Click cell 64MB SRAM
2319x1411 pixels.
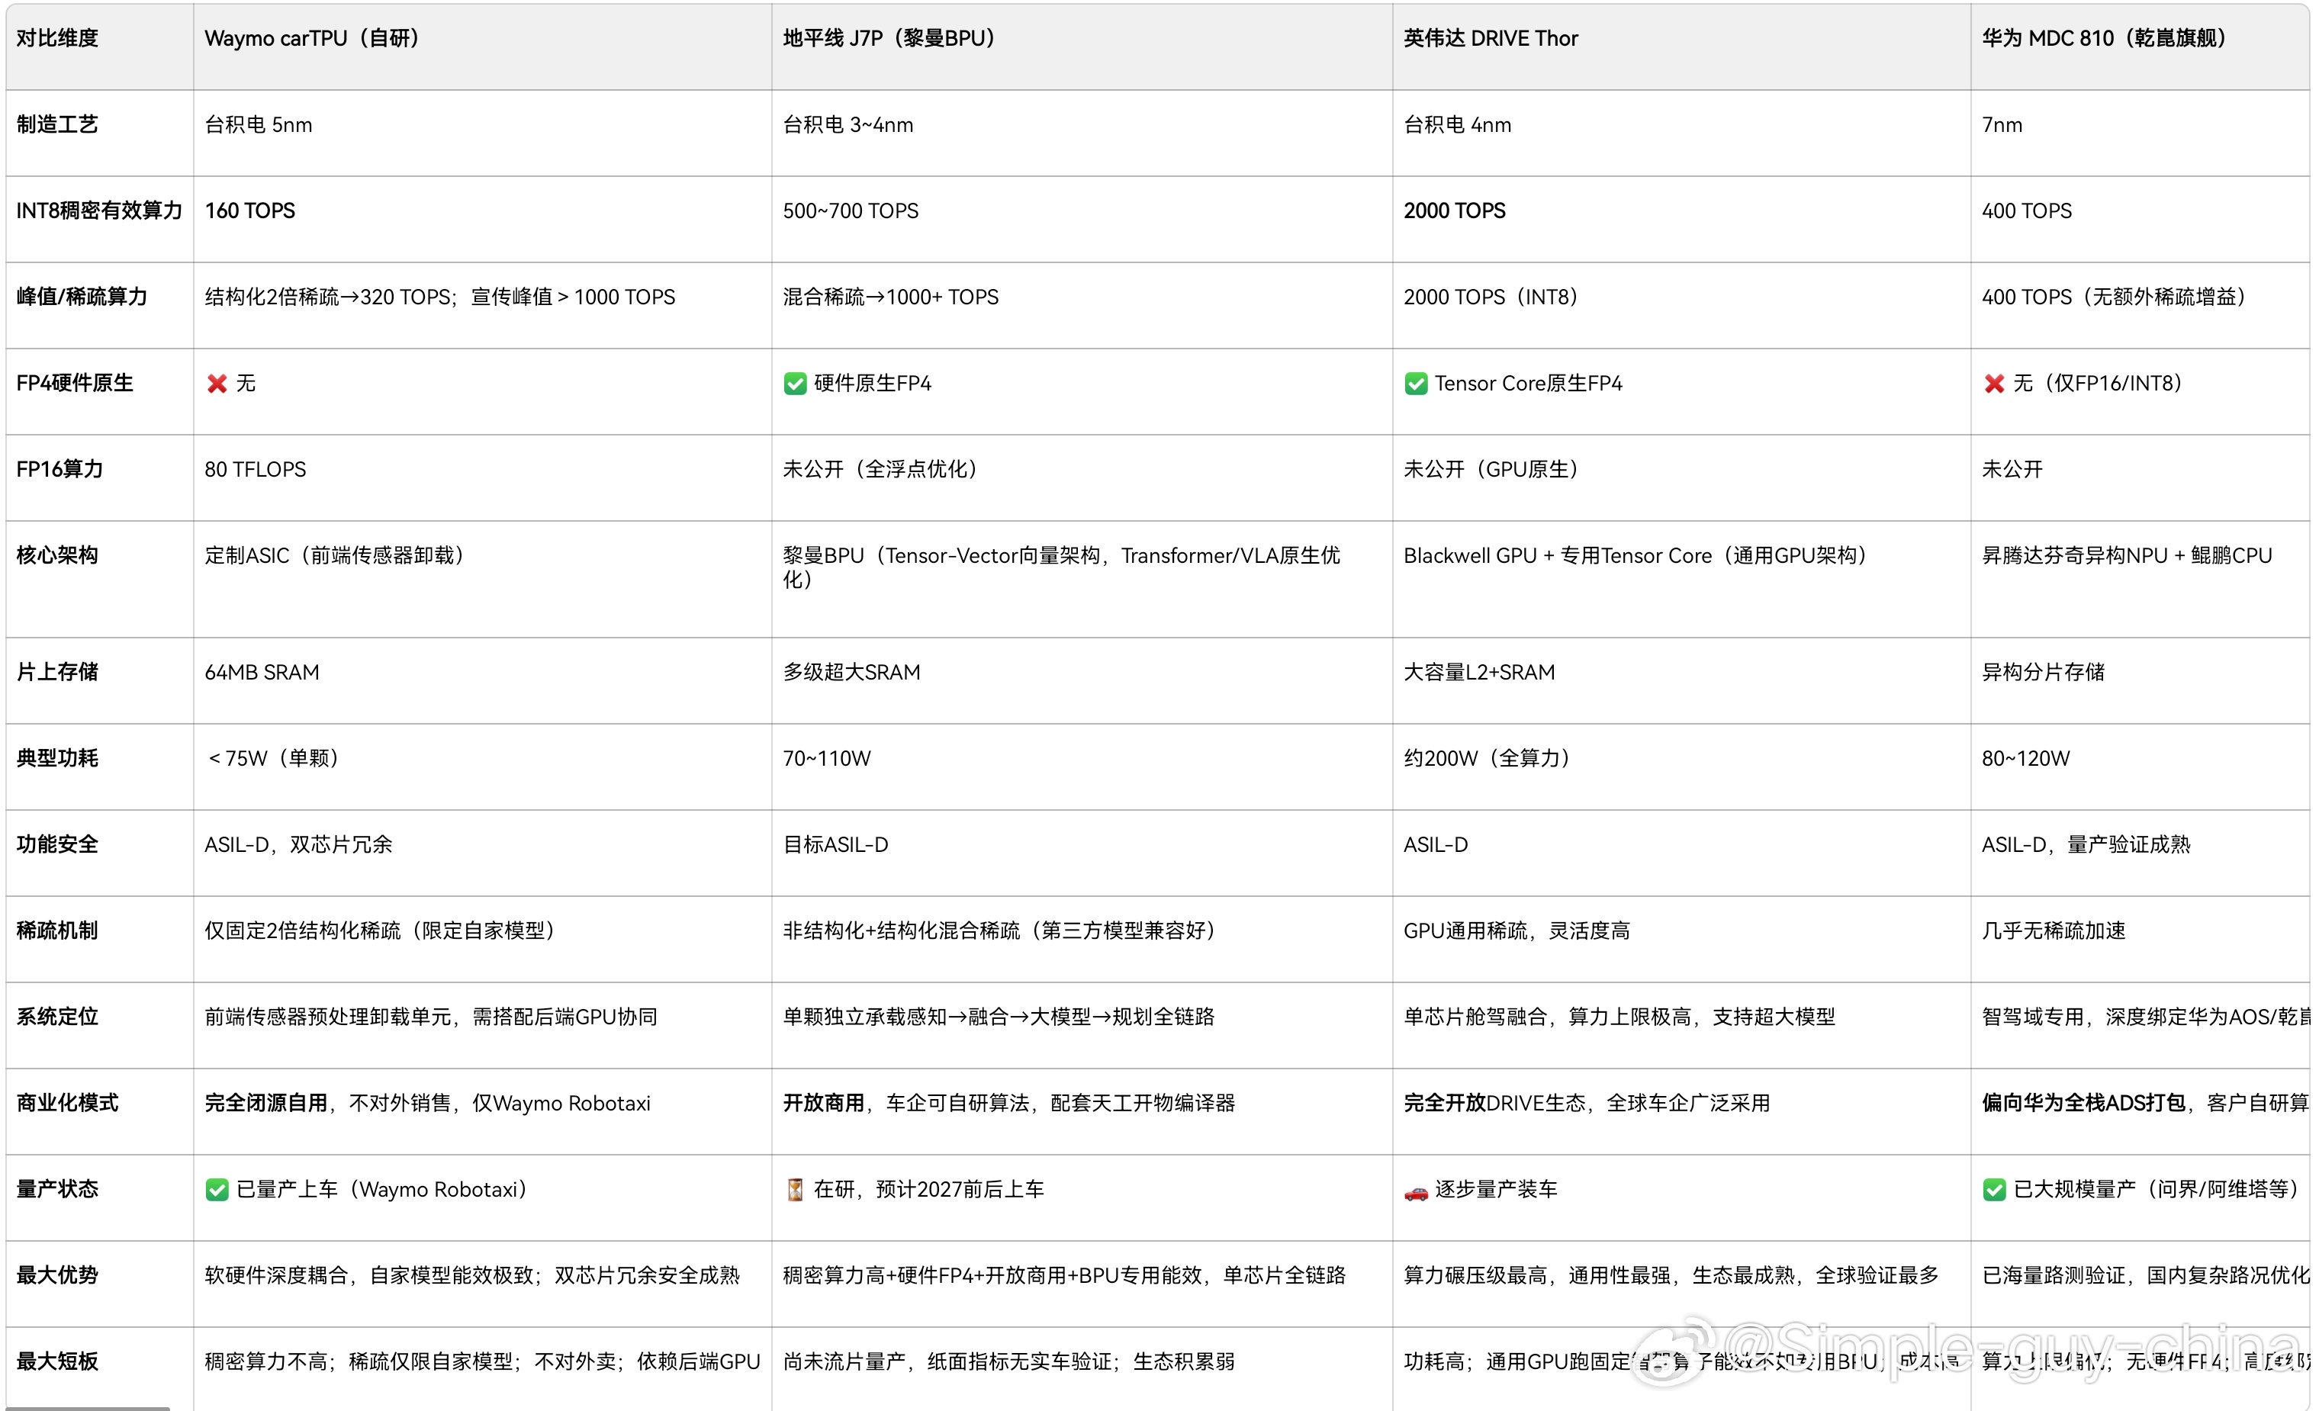click(262, 672)
